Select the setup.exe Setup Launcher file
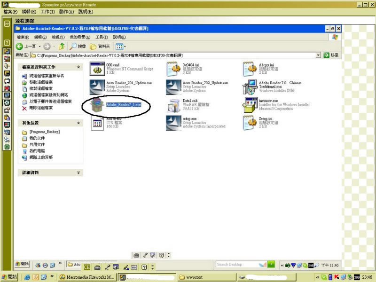 tap(196, 123)
